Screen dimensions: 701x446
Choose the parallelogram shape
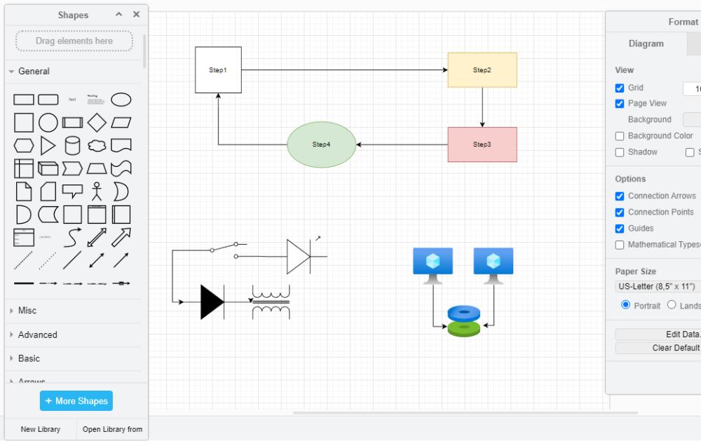click(x=121, y=123)
